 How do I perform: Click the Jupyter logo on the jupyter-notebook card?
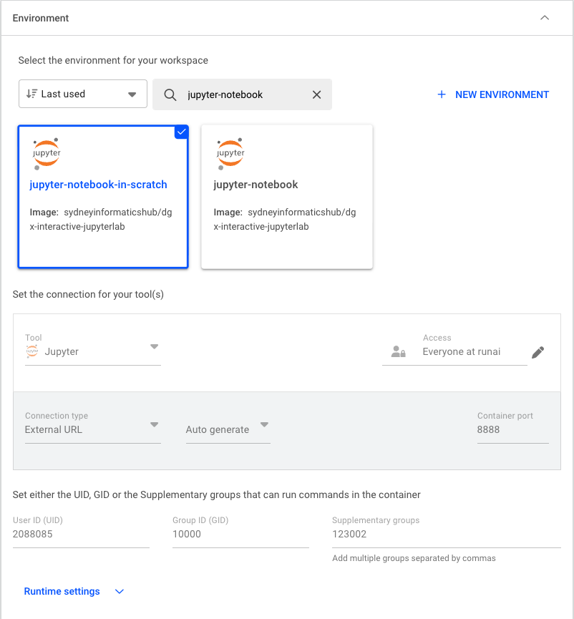point(230,152)
